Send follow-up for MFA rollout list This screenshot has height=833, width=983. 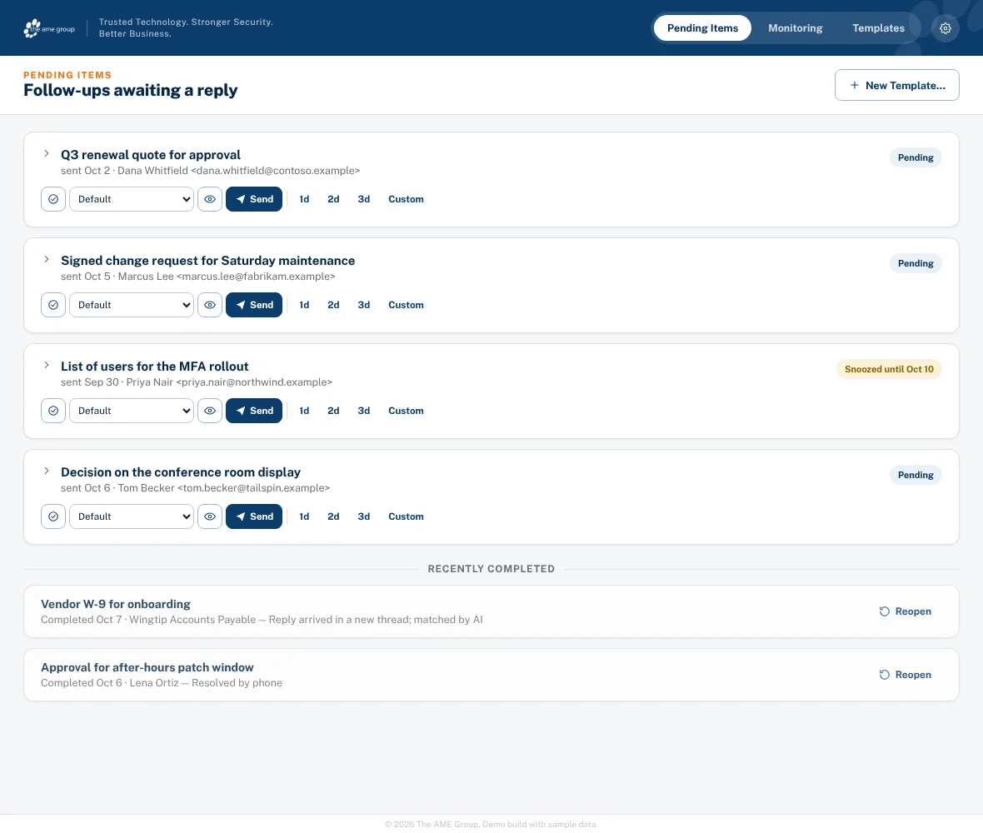(254, 412)
